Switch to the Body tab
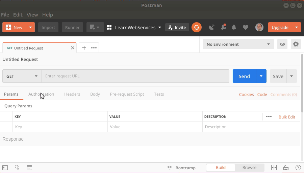This screenshot has width=304, height=173. (x=95, y=94)
